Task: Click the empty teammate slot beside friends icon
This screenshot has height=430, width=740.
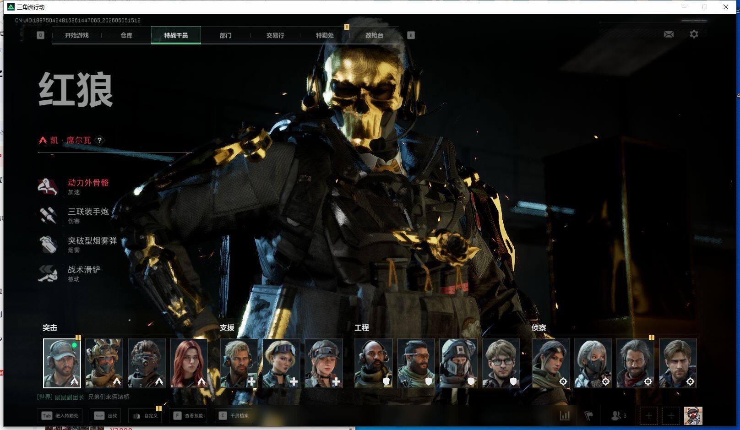Action: point(649,416)
